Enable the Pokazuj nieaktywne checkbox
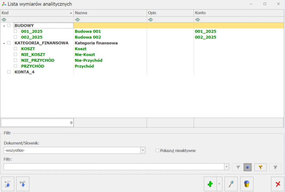The height and width of the screenshot is (192, 285). pos(157,151)
